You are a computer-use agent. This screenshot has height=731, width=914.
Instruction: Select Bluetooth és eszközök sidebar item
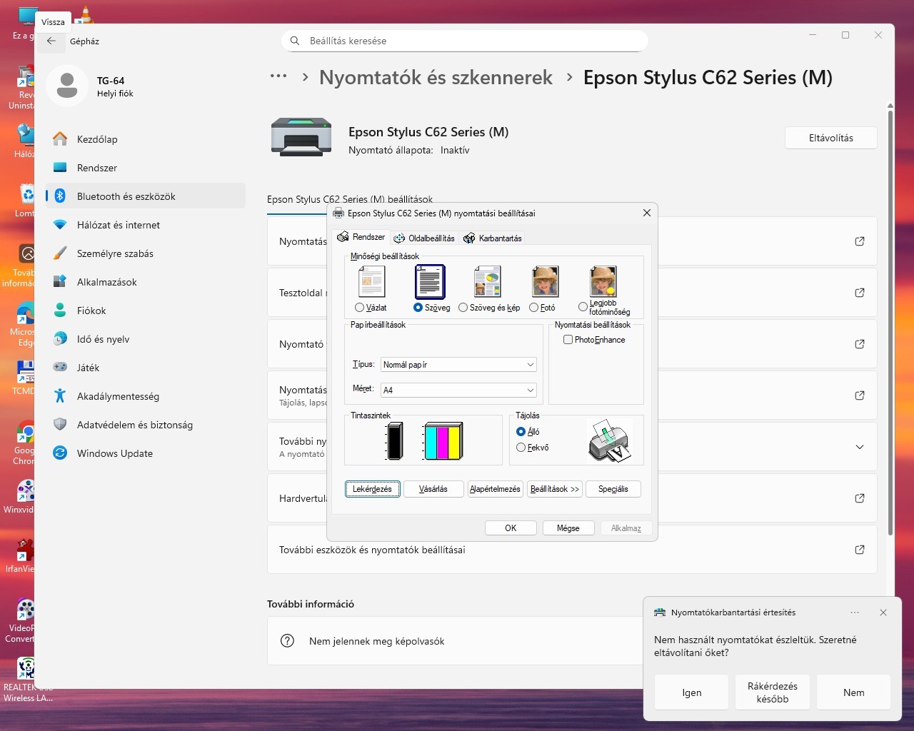(146, 196)
